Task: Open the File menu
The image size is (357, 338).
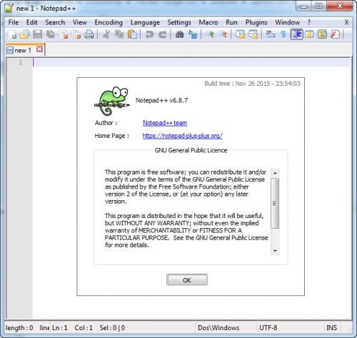Action: (14, 22)
